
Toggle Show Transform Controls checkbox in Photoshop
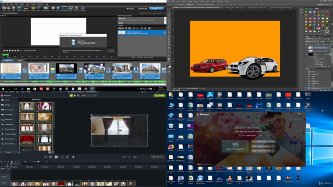198,5
